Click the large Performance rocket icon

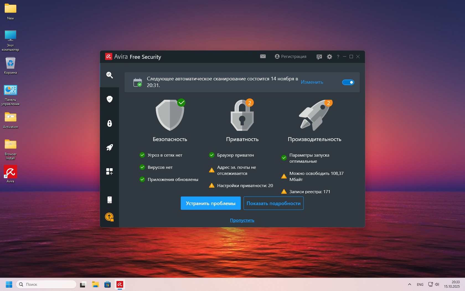[x=315, y=115]
